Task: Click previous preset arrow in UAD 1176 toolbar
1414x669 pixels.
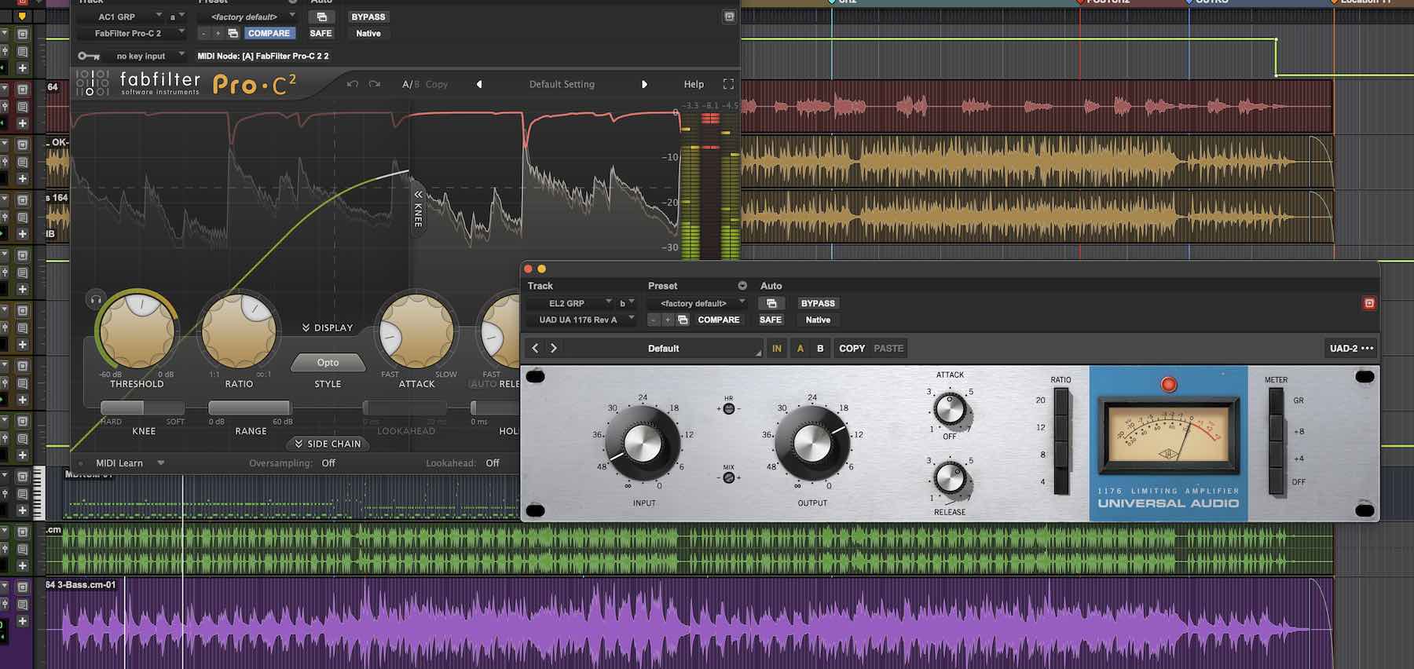Action: [536, 348]
